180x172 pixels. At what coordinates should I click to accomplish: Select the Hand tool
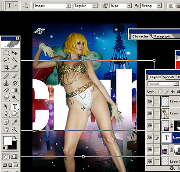(6, 129)
